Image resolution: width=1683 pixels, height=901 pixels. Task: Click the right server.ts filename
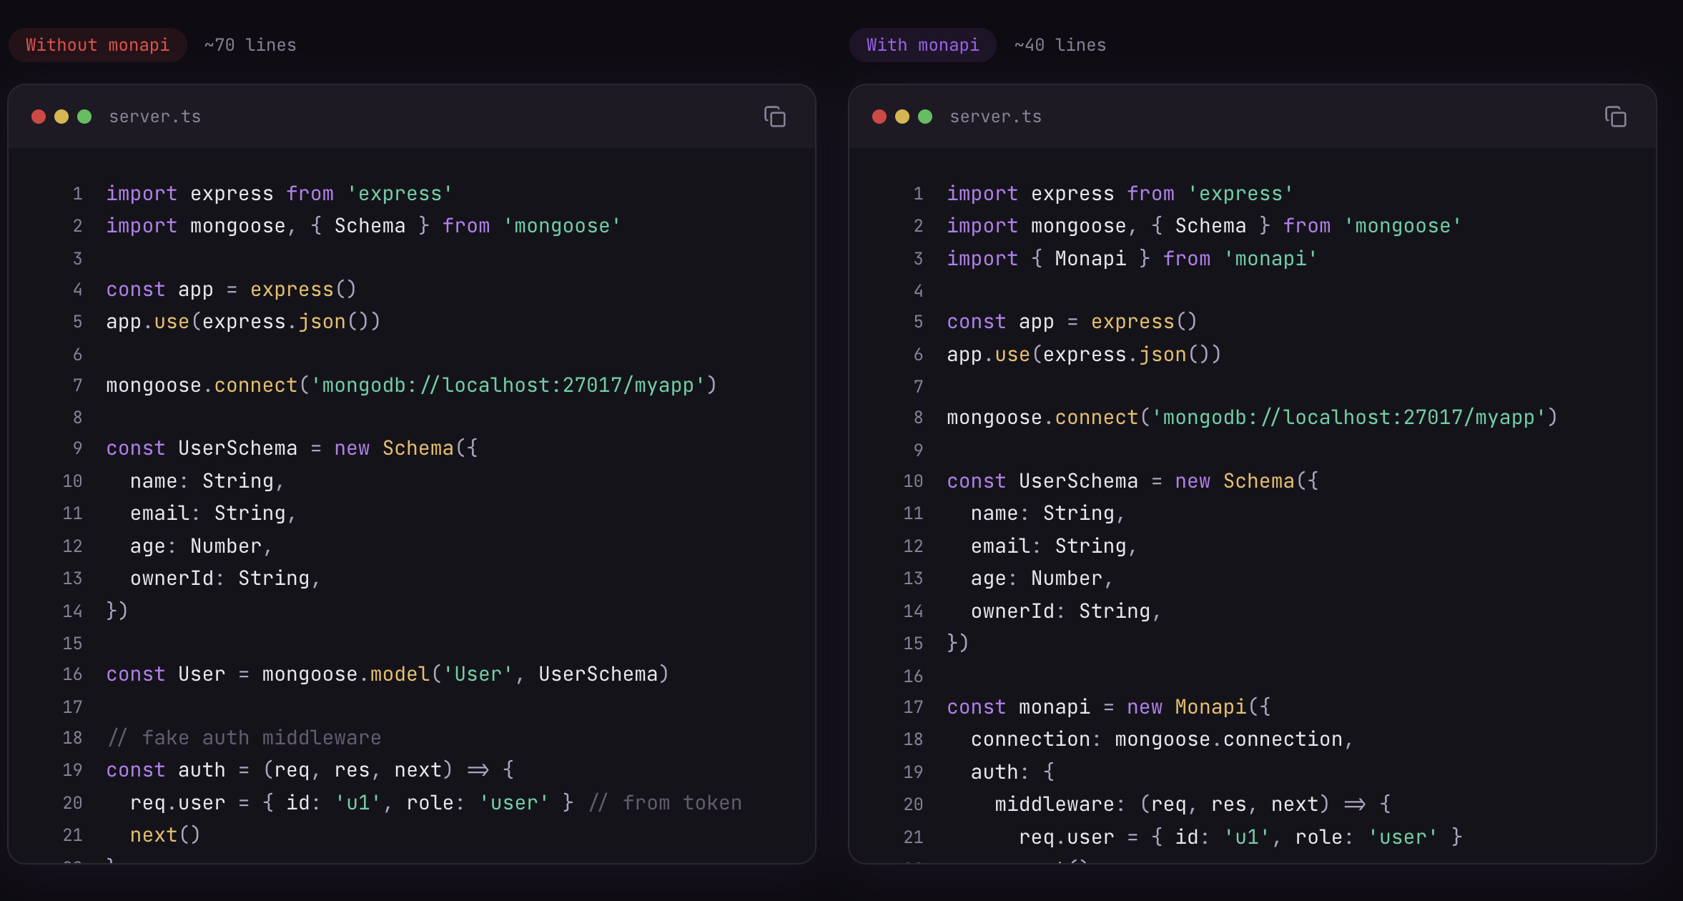[x=995, y=117]
